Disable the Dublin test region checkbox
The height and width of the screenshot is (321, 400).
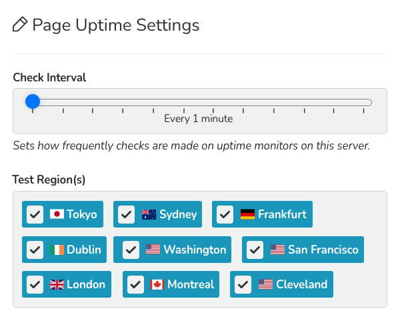(x=35, y=250)
